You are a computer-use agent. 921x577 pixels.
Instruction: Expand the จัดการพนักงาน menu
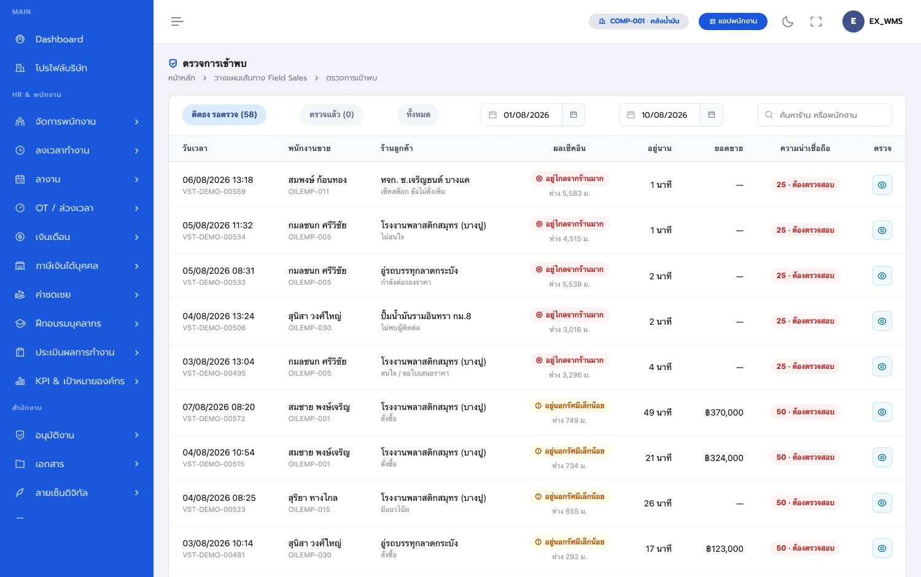point(77,122)
